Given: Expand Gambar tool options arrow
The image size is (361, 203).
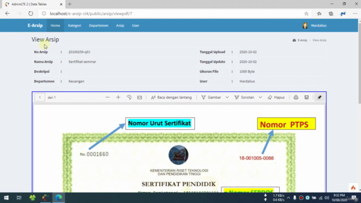Looking at the screenshot, I should click(227, 98).
